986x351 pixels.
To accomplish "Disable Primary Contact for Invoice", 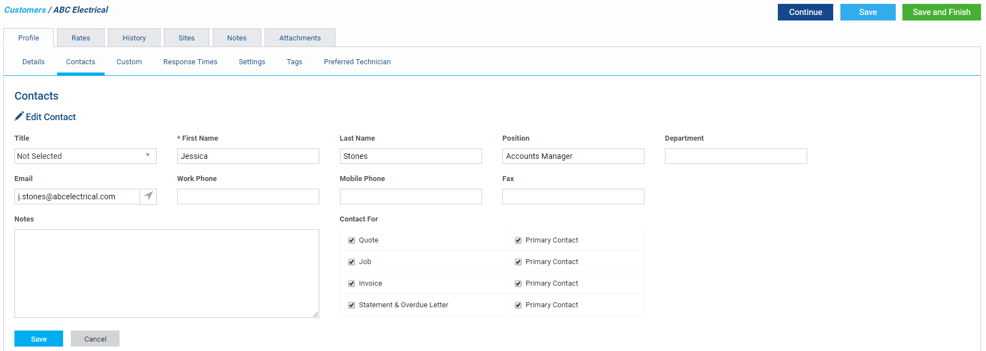I will tap(518, 283).
